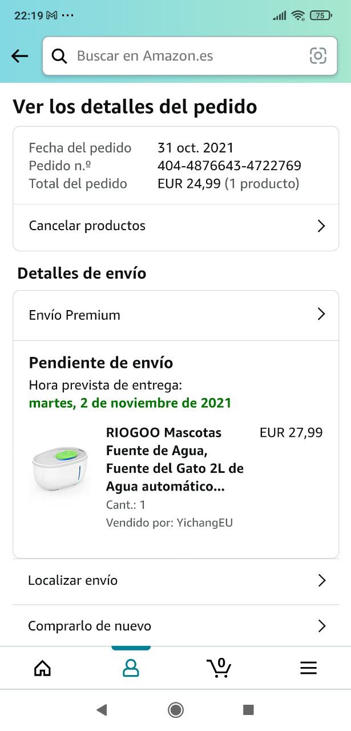The image size is (351, 731).
Task: Tap the Cancelar productos row
Action: [x=87, y=226]
